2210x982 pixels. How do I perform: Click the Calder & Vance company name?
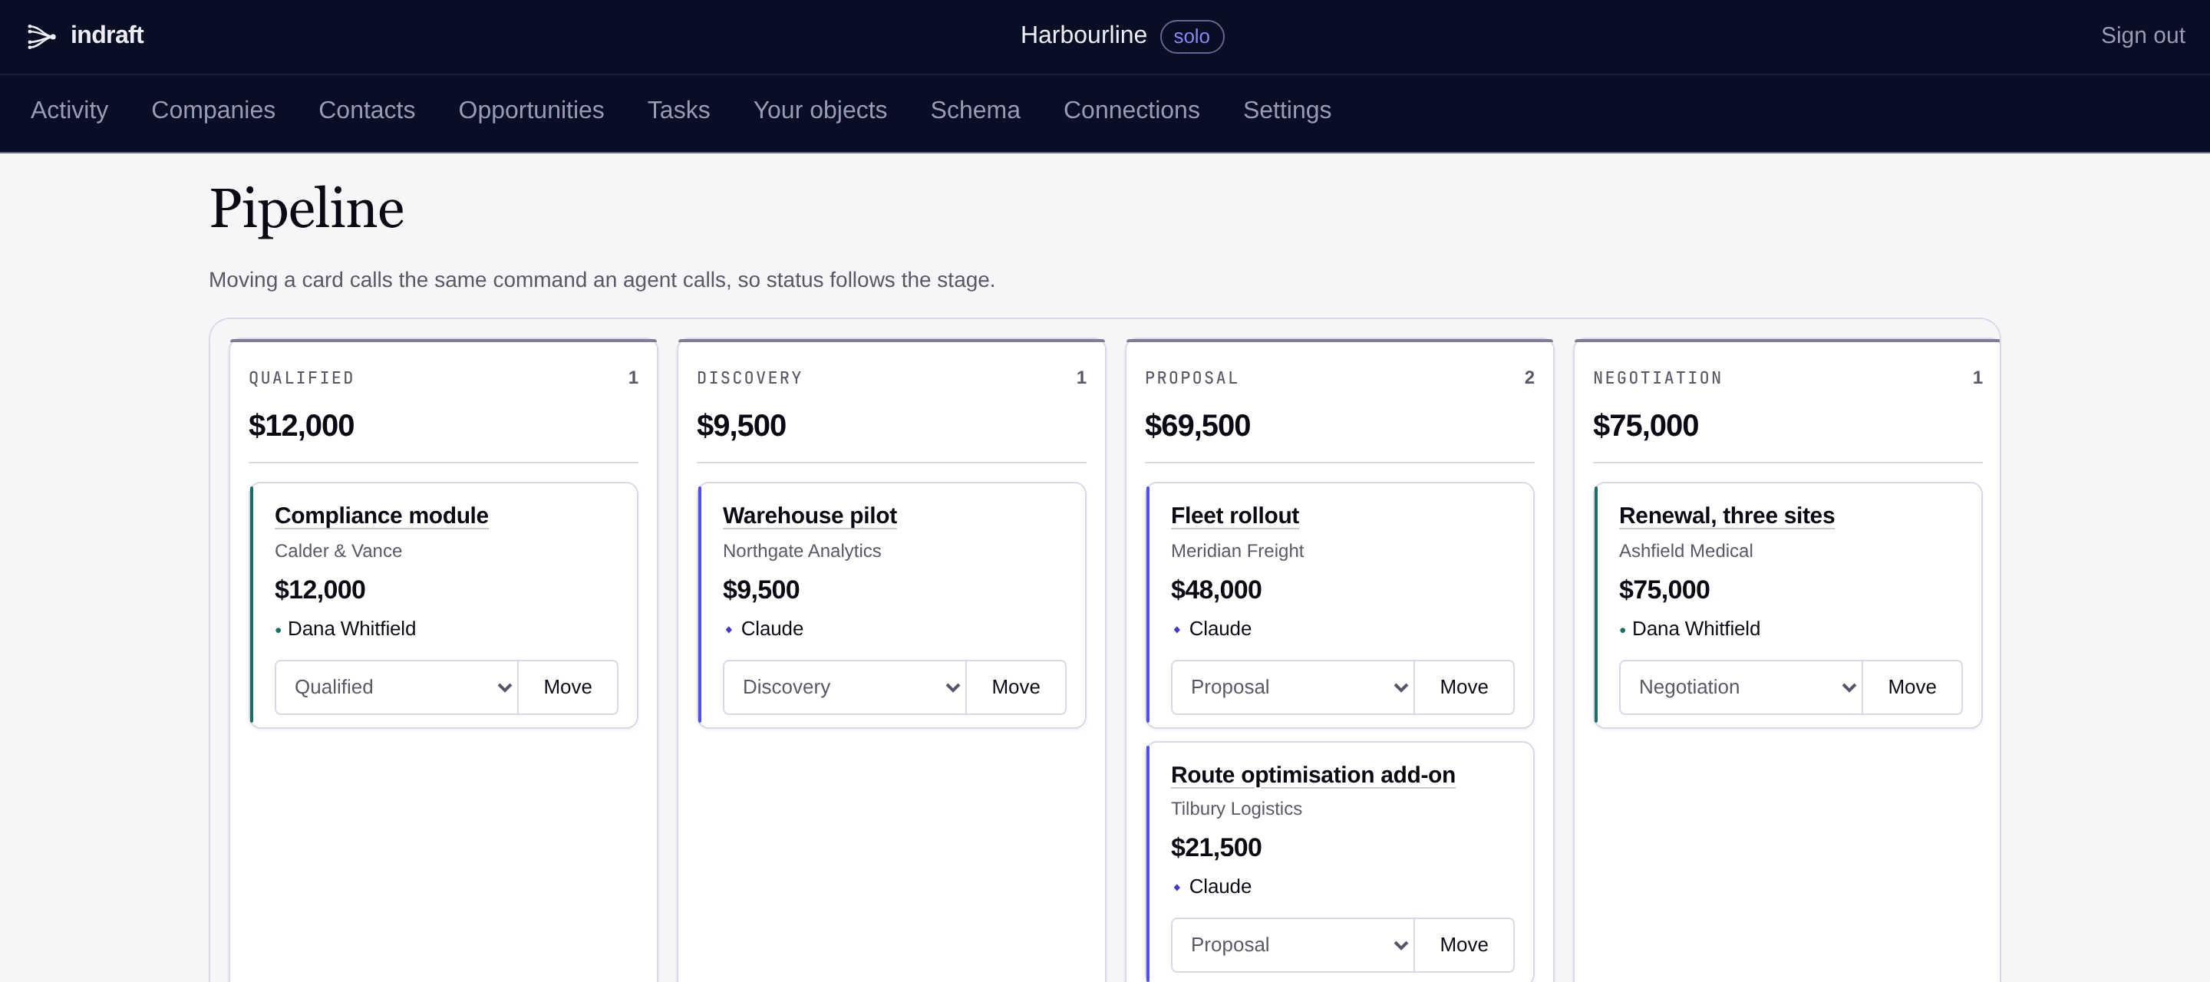[x=338, y=551]
